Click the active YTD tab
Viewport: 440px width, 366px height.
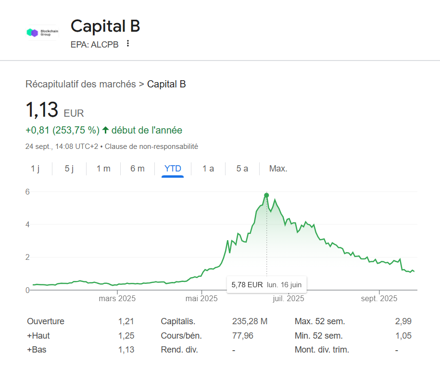click(173, 169)
